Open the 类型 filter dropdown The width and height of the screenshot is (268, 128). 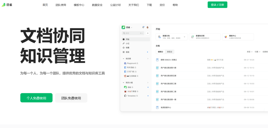point(250,52)
